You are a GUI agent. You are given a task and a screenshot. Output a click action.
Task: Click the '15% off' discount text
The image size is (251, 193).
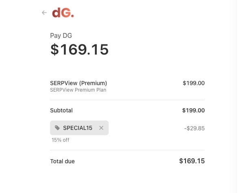coord(60,140)
